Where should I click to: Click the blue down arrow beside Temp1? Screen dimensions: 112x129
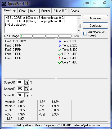pyautogui.click(x=60, y=41)
